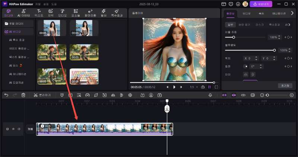The image size is (298, 157).
Task: Expand more property tabs with right chevron
Action: pos(292,13)
